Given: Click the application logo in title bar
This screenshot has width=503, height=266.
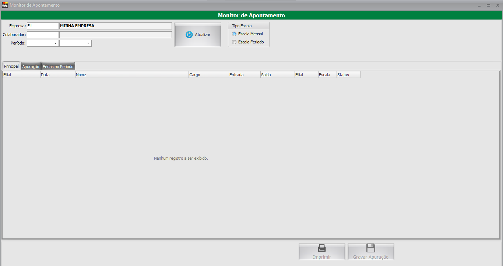Looking at the screenshot, I should (x=5, y=6).
